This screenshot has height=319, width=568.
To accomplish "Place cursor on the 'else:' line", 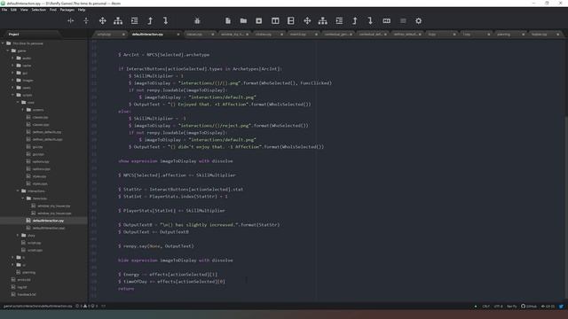I will [124, 112].
